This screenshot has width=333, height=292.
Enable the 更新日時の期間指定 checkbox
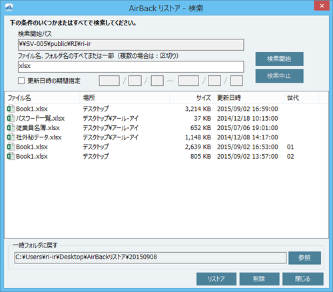click(21, 81)
